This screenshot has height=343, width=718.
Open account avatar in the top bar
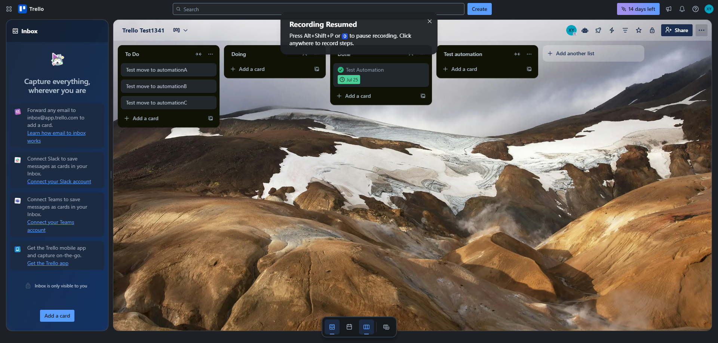pyautogui.click(x=709, y=9)
